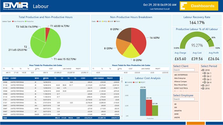Select client Able Enterprise
This screenshot has width=223, height=125.
click(180, 78)
